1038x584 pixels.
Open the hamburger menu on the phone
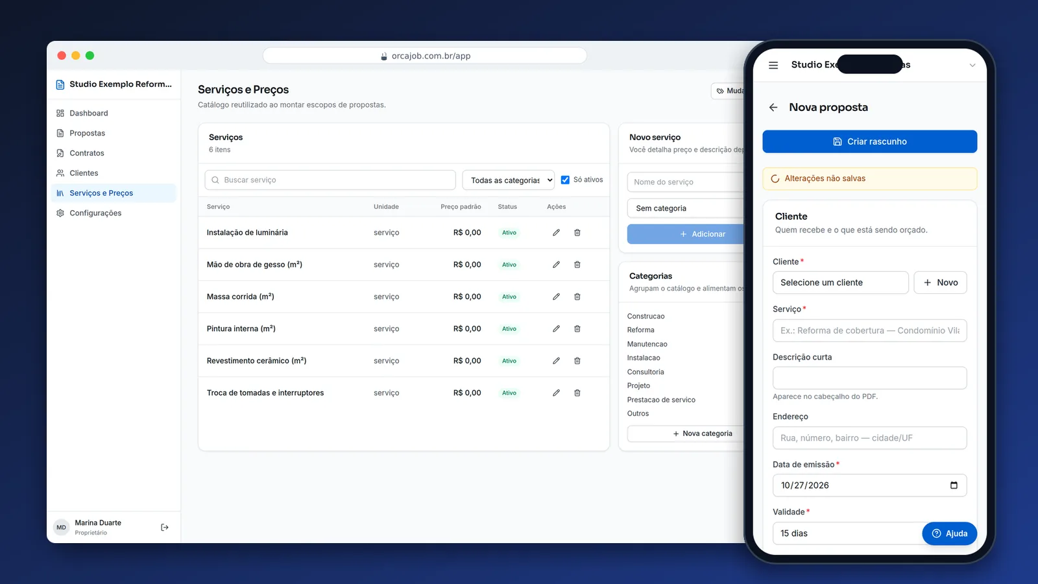[x=773, y=65]
